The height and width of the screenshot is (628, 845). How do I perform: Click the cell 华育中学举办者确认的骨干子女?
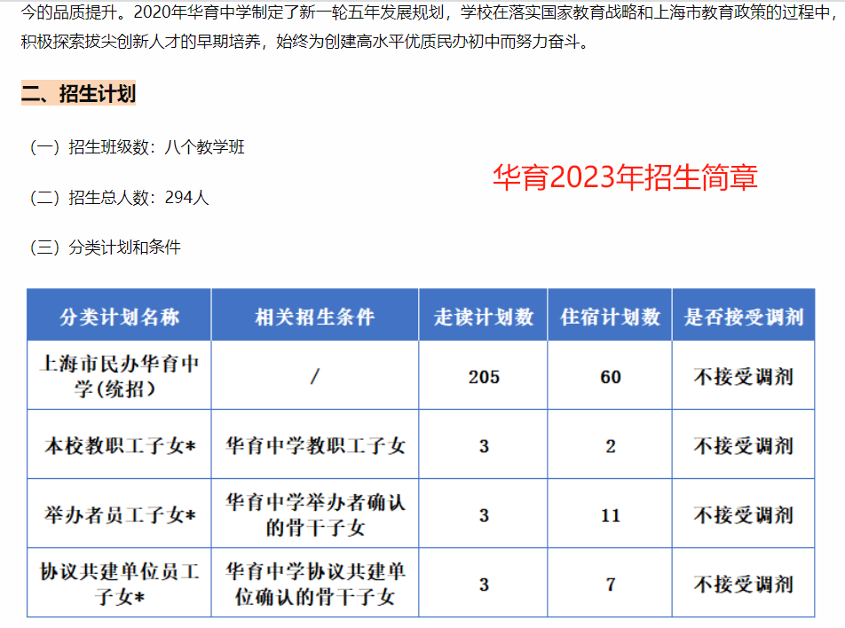pyautogui.click(x=315, y=514)
